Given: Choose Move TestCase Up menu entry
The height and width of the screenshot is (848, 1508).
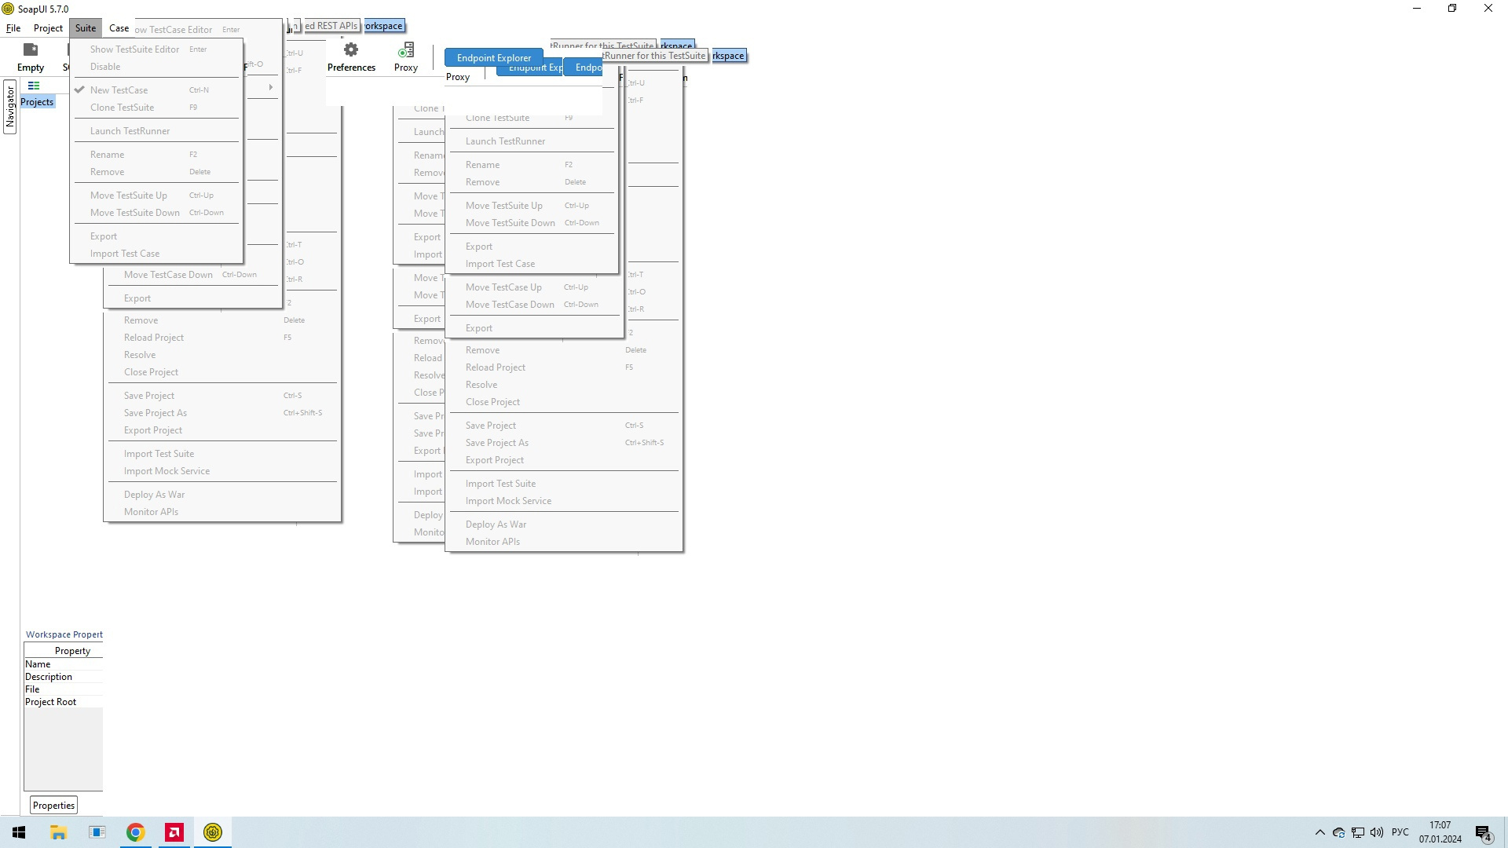Looking at the screenshot, I should (x=533, y=287).
